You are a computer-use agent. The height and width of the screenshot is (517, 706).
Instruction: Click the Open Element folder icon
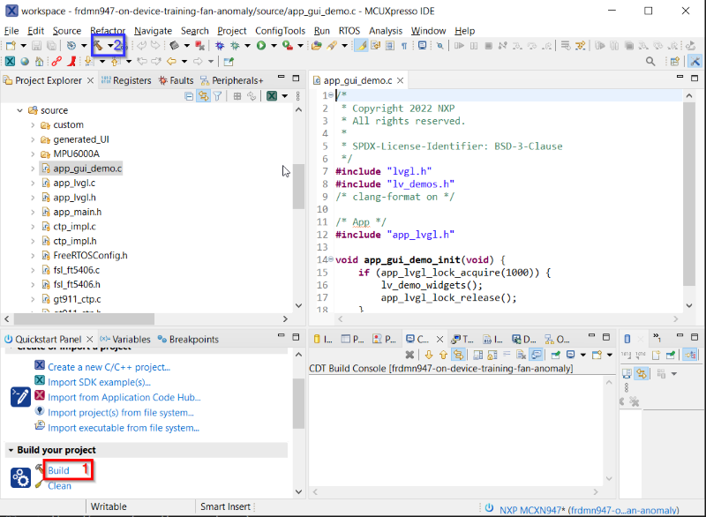[317, 46]
